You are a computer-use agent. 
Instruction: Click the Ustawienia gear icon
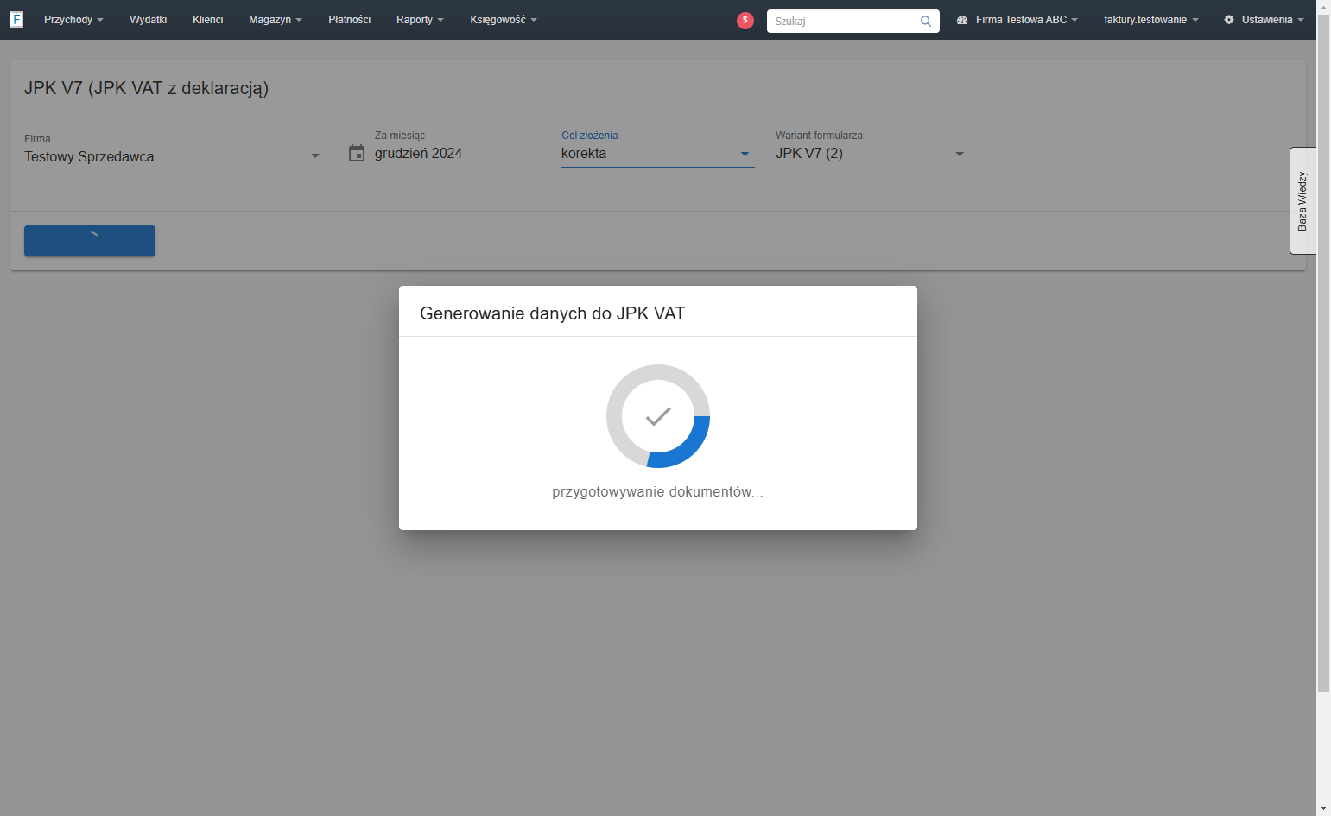1229,20
